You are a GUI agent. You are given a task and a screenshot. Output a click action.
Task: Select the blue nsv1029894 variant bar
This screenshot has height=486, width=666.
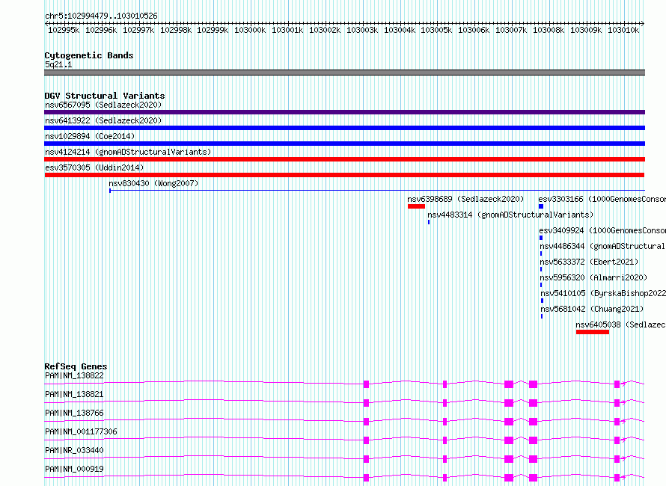(x=344, y=144)
